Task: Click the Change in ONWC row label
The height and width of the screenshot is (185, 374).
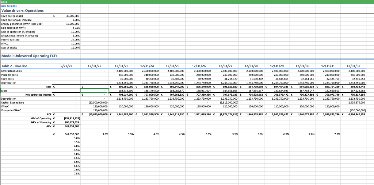Action: point(10,110)
